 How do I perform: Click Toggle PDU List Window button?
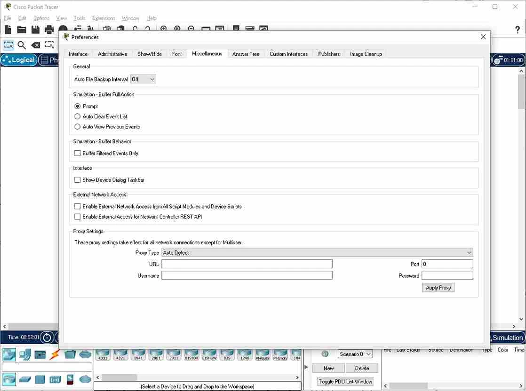click(345, 382)
